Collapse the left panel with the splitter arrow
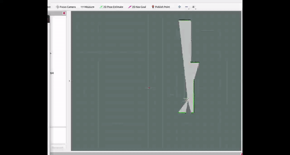290x155 pixels. point(69,81)
